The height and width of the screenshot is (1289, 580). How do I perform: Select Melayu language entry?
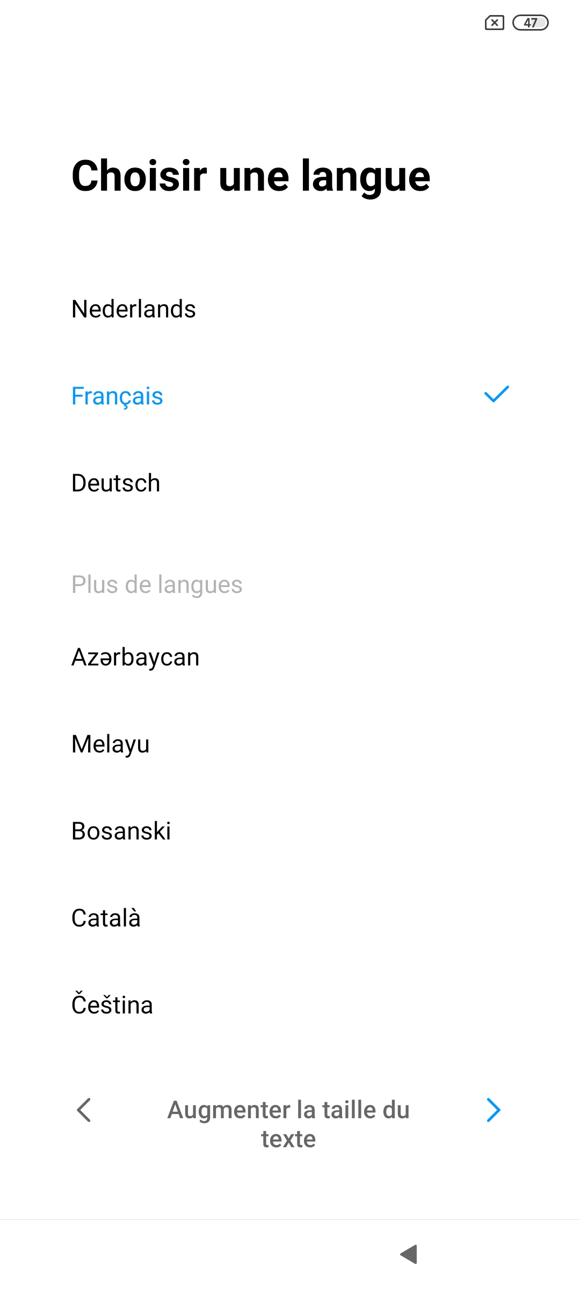pos(111,744)
